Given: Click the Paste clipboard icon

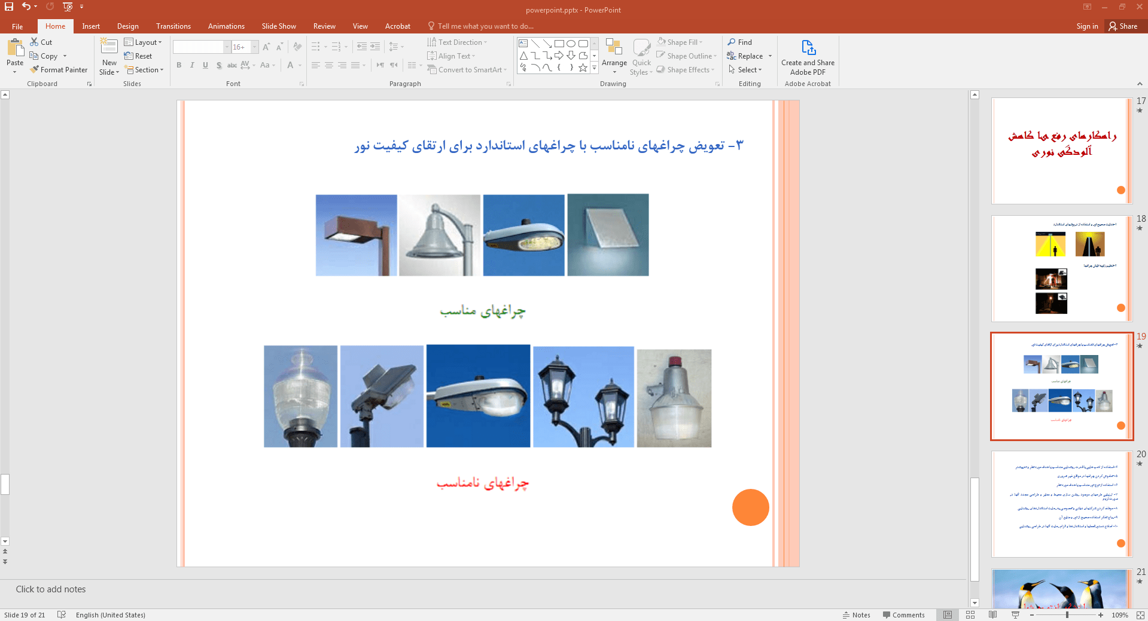Looking at the screenshot, I should (x=15, y=47).
